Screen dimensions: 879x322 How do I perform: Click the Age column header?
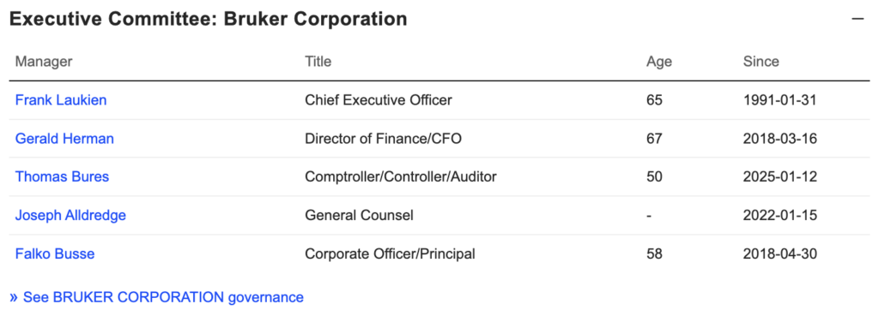tap(658, 62)
